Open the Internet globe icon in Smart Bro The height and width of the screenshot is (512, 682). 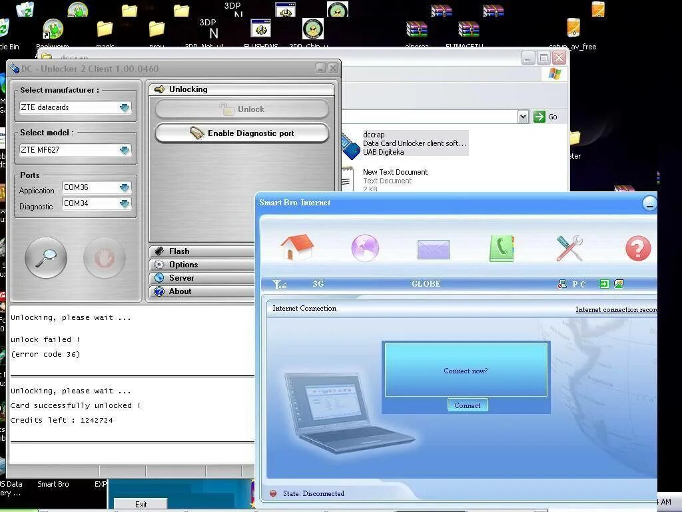tap(365, 248)
